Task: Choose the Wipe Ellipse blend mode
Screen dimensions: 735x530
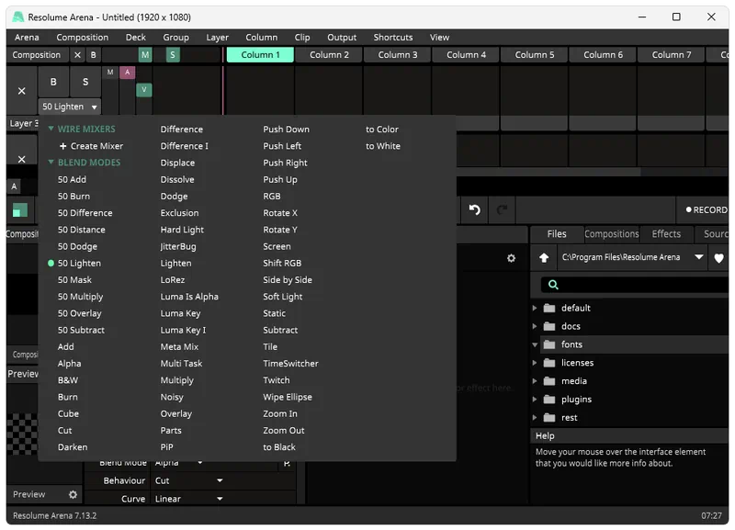Action: (x=288, y=397)
